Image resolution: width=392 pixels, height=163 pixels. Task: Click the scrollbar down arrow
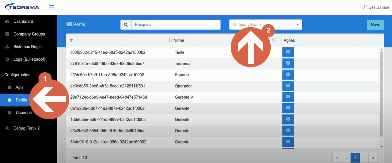(x=381, y=146)
